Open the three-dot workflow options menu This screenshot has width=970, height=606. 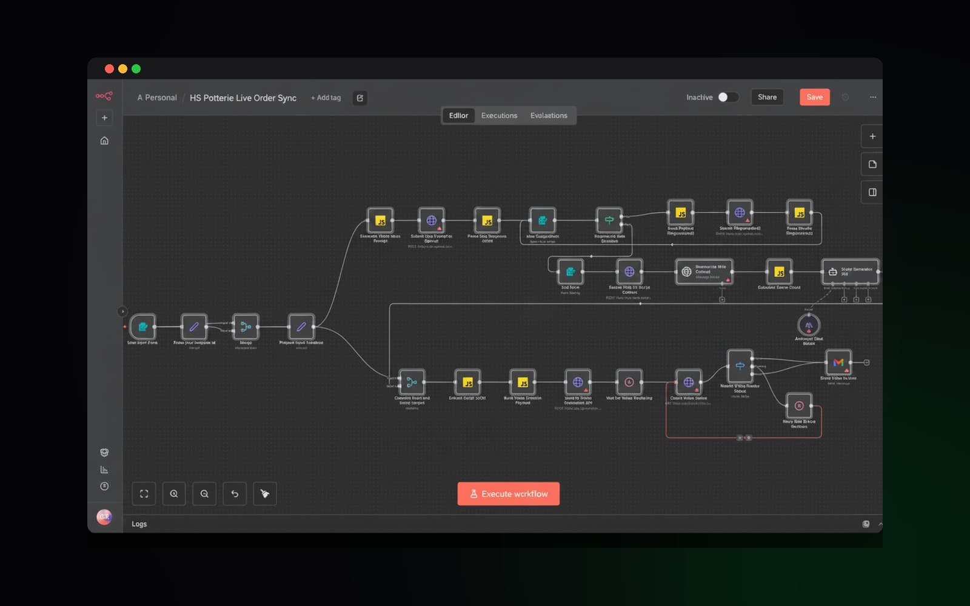[x=873, y=97]
